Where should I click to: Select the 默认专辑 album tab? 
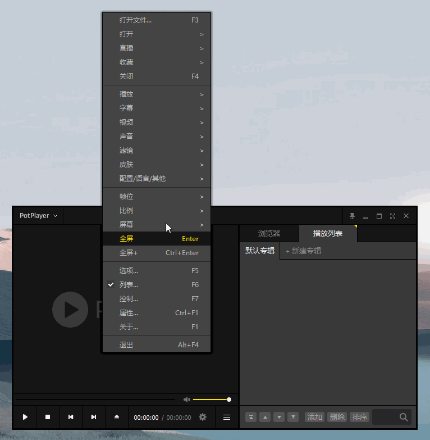point(260,251)
